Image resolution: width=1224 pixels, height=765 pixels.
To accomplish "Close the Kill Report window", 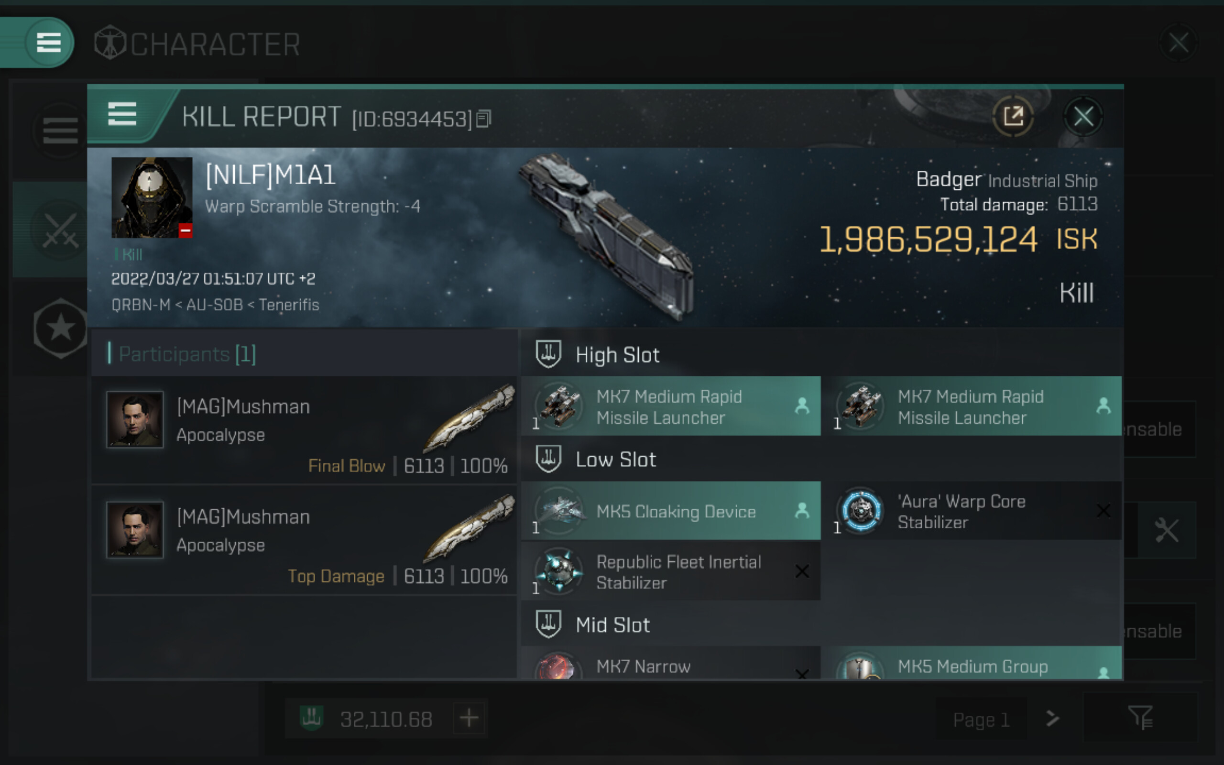I will pyautogui.click(x=1083, y=117).
